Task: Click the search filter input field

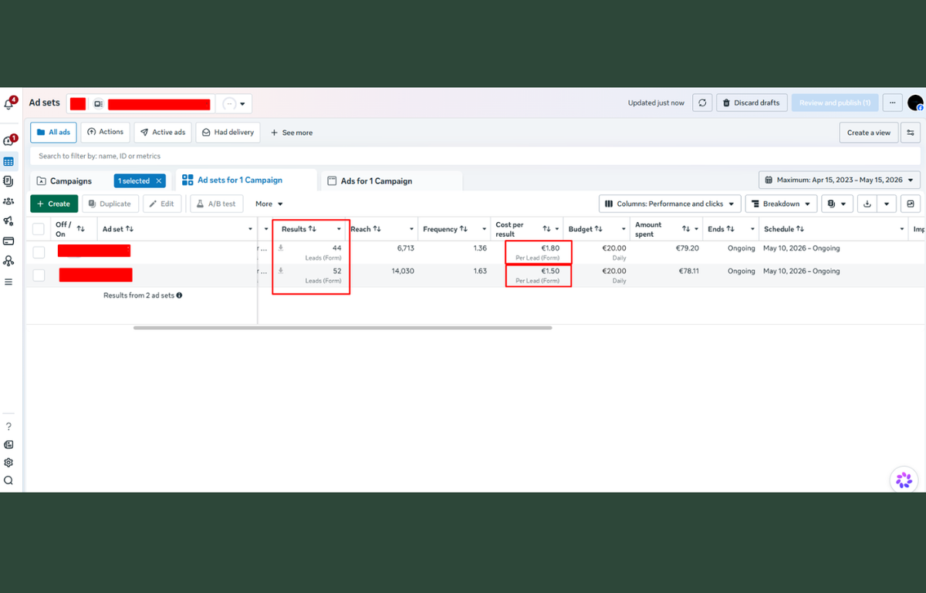Action: pyautogui.click(x=475, y=156)
